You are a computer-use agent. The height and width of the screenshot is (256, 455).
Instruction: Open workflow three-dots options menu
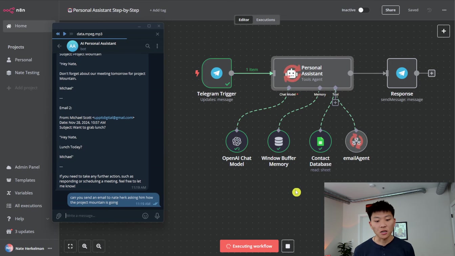click(444, 10)
